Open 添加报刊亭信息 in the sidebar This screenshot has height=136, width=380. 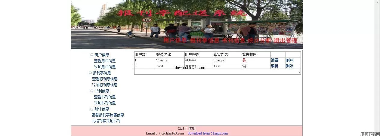tap(105, 85)
